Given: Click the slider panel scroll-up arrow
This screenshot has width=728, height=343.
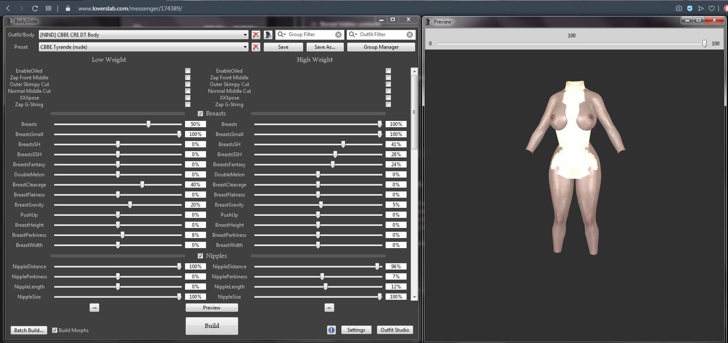Looking at the screenshot, I should (415, 71).
